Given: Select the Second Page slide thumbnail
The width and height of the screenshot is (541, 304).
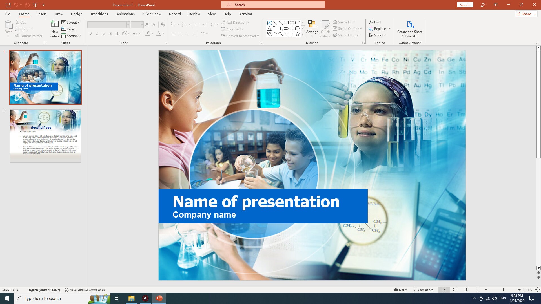Looking at the screenshot, I should 45,135.
